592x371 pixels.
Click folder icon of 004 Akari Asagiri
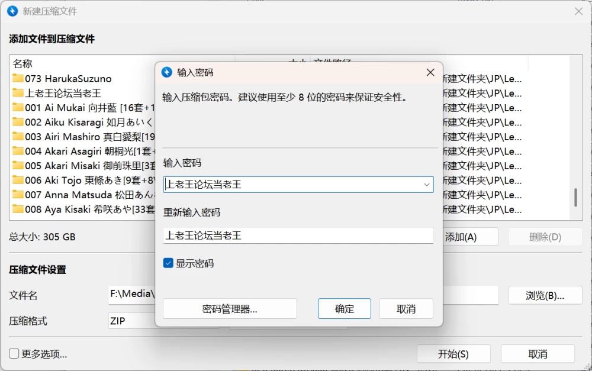(x=18, y=150)
